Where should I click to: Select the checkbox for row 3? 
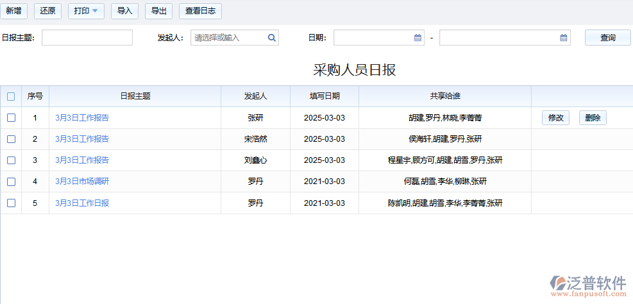click(x=11, y=160)
